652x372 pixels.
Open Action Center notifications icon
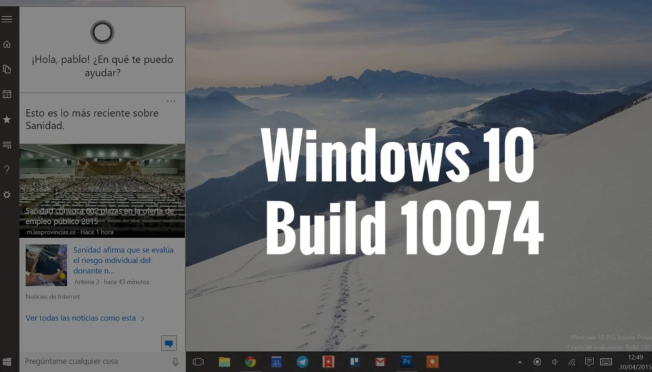[x=589, y=362]
